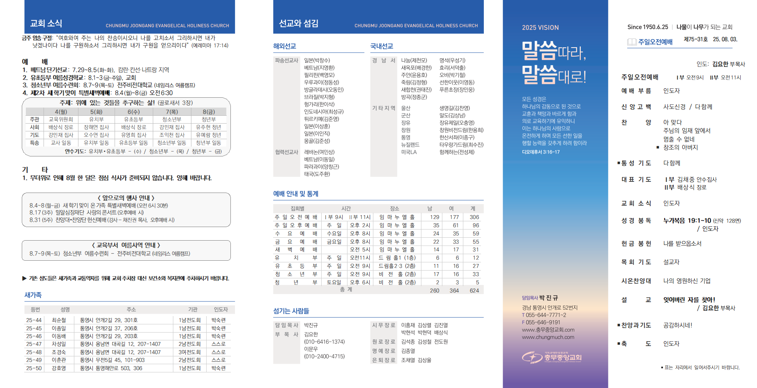757x388 pixels.
Task: Click the 예배 안내 및 통계 heading
Action: coord(296,194)
